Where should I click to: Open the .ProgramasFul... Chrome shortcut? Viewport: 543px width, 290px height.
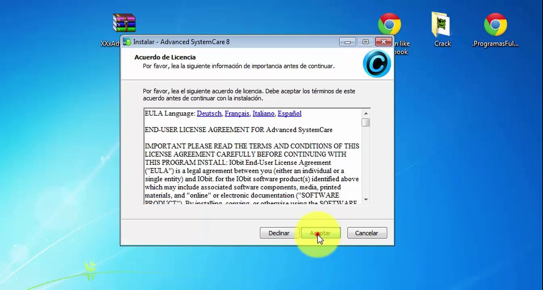[495, 25]
